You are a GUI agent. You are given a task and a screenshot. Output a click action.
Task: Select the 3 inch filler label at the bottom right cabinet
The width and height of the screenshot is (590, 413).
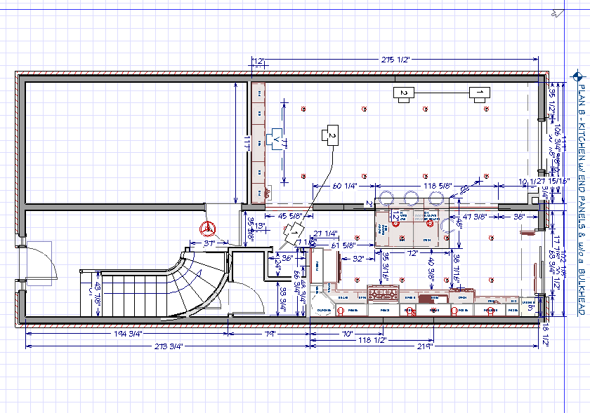pyautogui.click(x=531, y=307)
